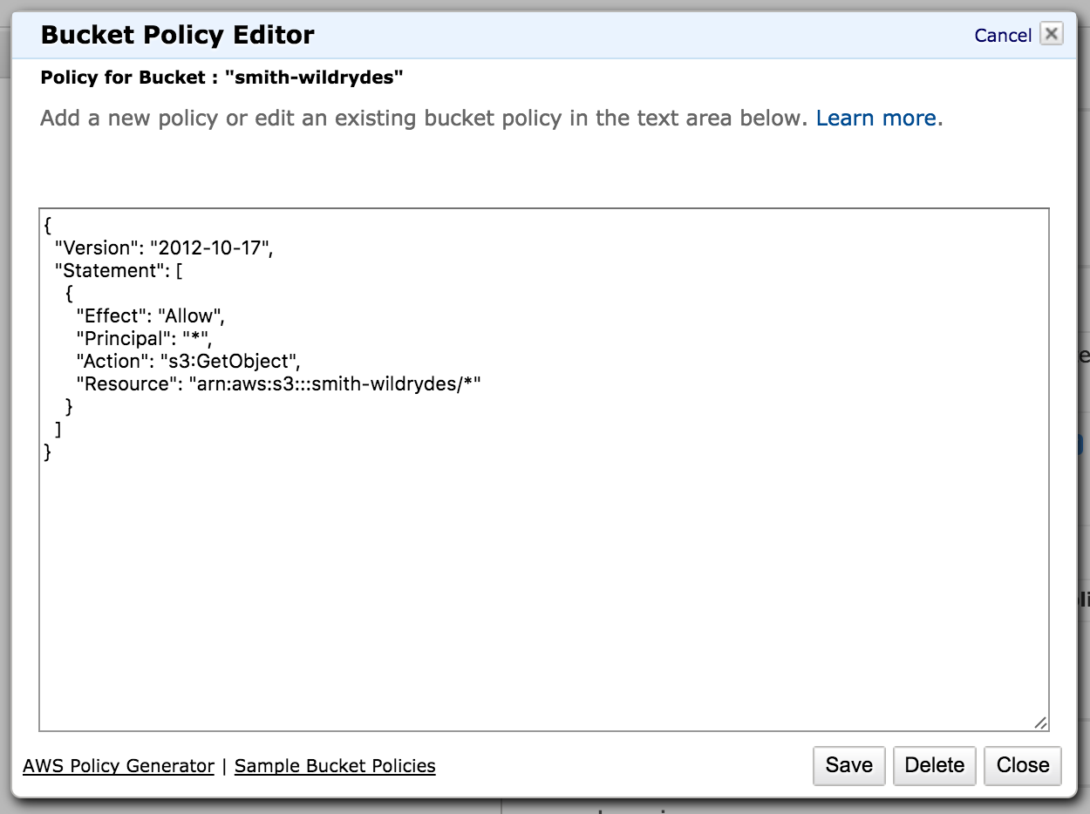This screenshot has width=1090, height=814.
Task: Click the "Principal": "*" line
Action: pos(144,338)
